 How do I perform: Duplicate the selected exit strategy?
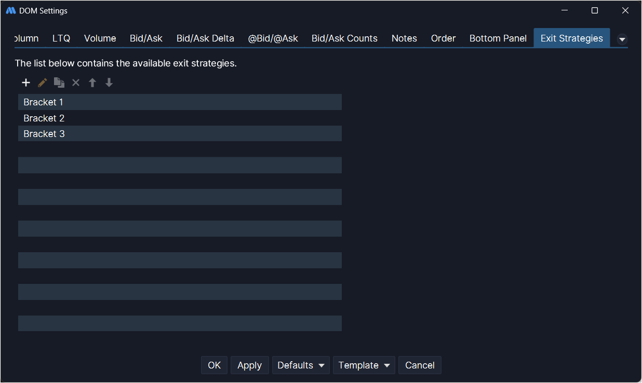coord(59,83)
